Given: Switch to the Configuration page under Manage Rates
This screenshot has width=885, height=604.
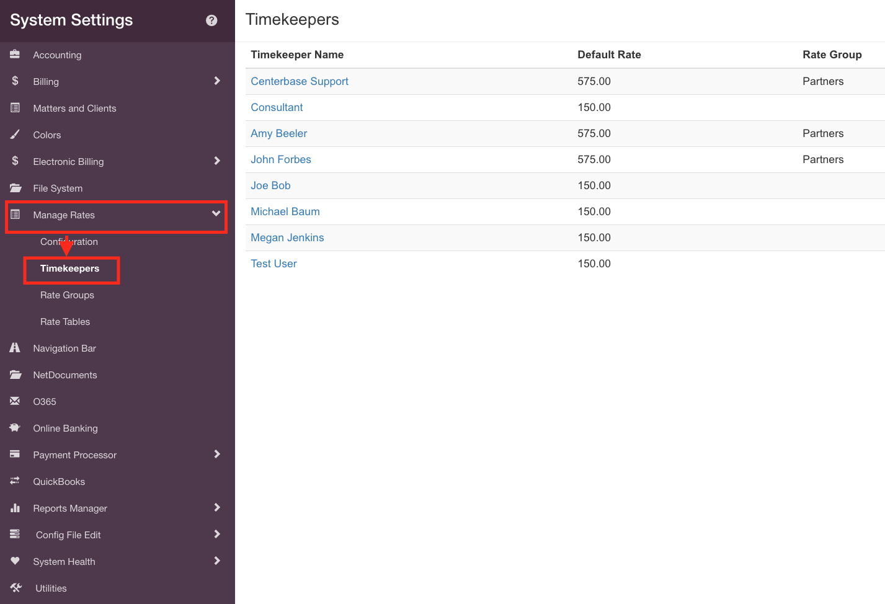Looking at the screenshot, I should tap(69, 241).
